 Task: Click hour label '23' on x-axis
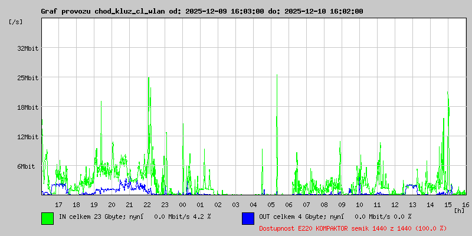(x=165, y=205)
